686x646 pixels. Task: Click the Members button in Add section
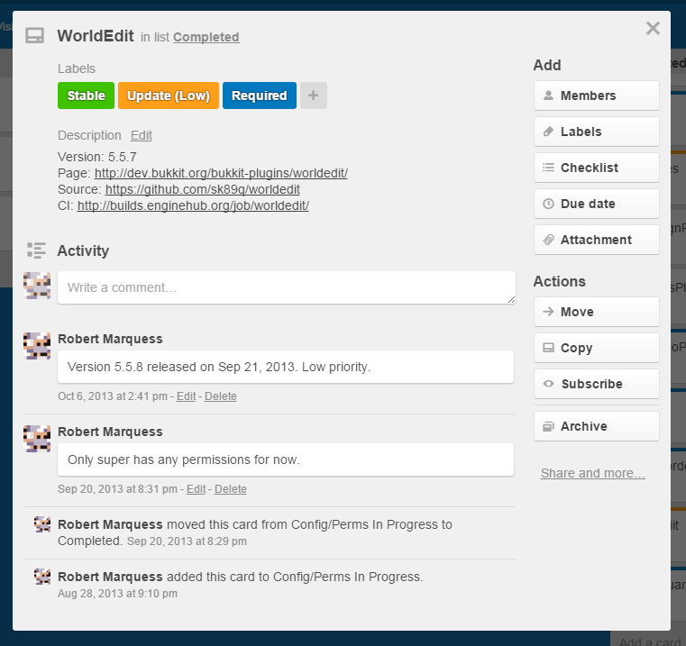coord(596,96)
